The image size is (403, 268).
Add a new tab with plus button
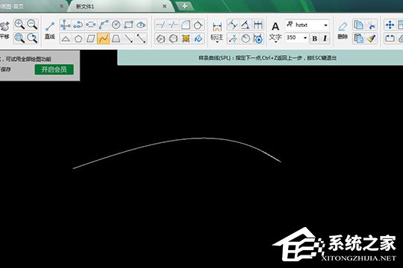(x=185, y=6)
